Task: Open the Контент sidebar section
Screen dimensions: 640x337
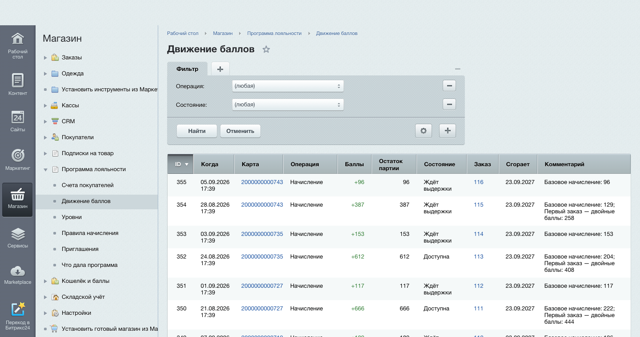Action: [x=17, y=84]
